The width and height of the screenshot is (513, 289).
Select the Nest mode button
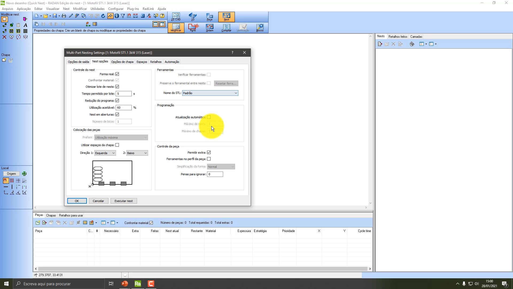point(226,17)
